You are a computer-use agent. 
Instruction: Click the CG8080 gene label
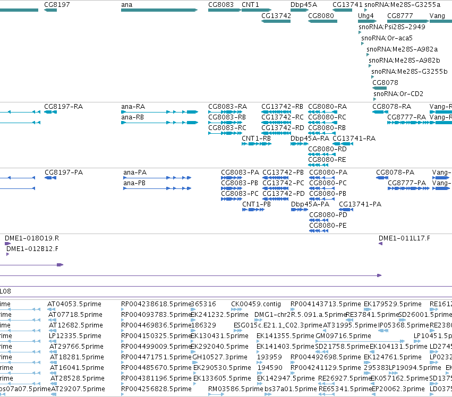point(321,16)
